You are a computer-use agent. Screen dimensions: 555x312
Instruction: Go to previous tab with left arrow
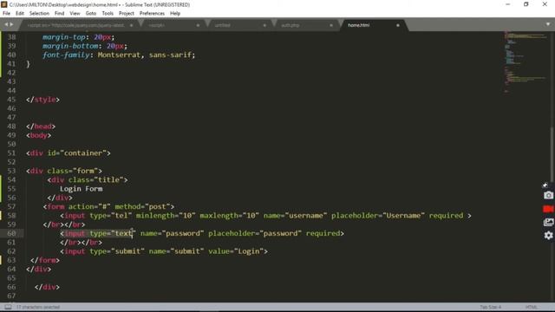(6, 24)
